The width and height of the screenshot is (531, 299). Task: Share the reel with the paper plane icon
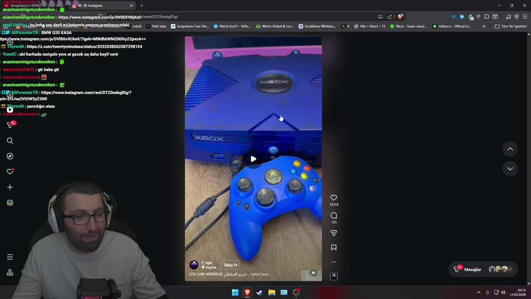(x=334, y=233)
